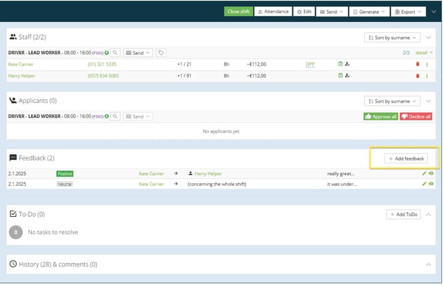This screenshot has height=287, width=443.
Task: Expand the Export dropdown in top toolbar
Action: [408, 11]
